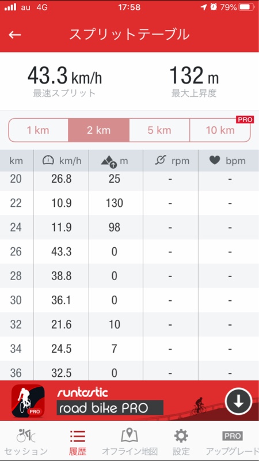Select the 26 km split row
The width and height of the screenshot is (259, 461).
[x=129, y=252]
